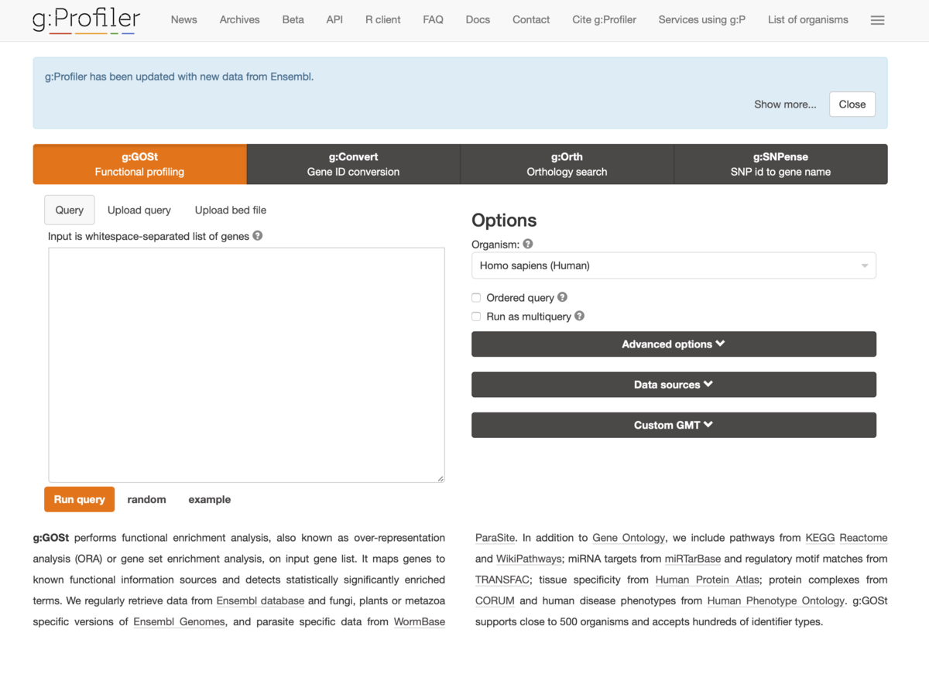This screenshot has width=929, height=674.
Task: Click Show more in the update notice
Action: [x=785, y=104]
